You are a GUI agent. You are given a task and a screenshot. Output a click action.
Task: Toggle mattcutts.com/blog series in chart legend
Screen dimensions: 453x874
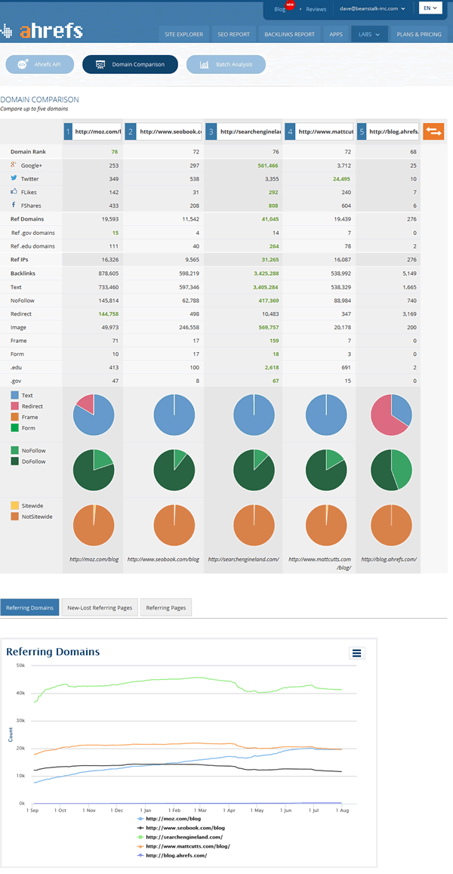pos(183,845)
